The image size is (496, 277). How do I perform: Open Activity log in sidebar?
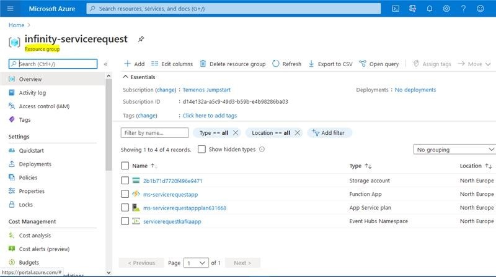click(x=32, y=93)
